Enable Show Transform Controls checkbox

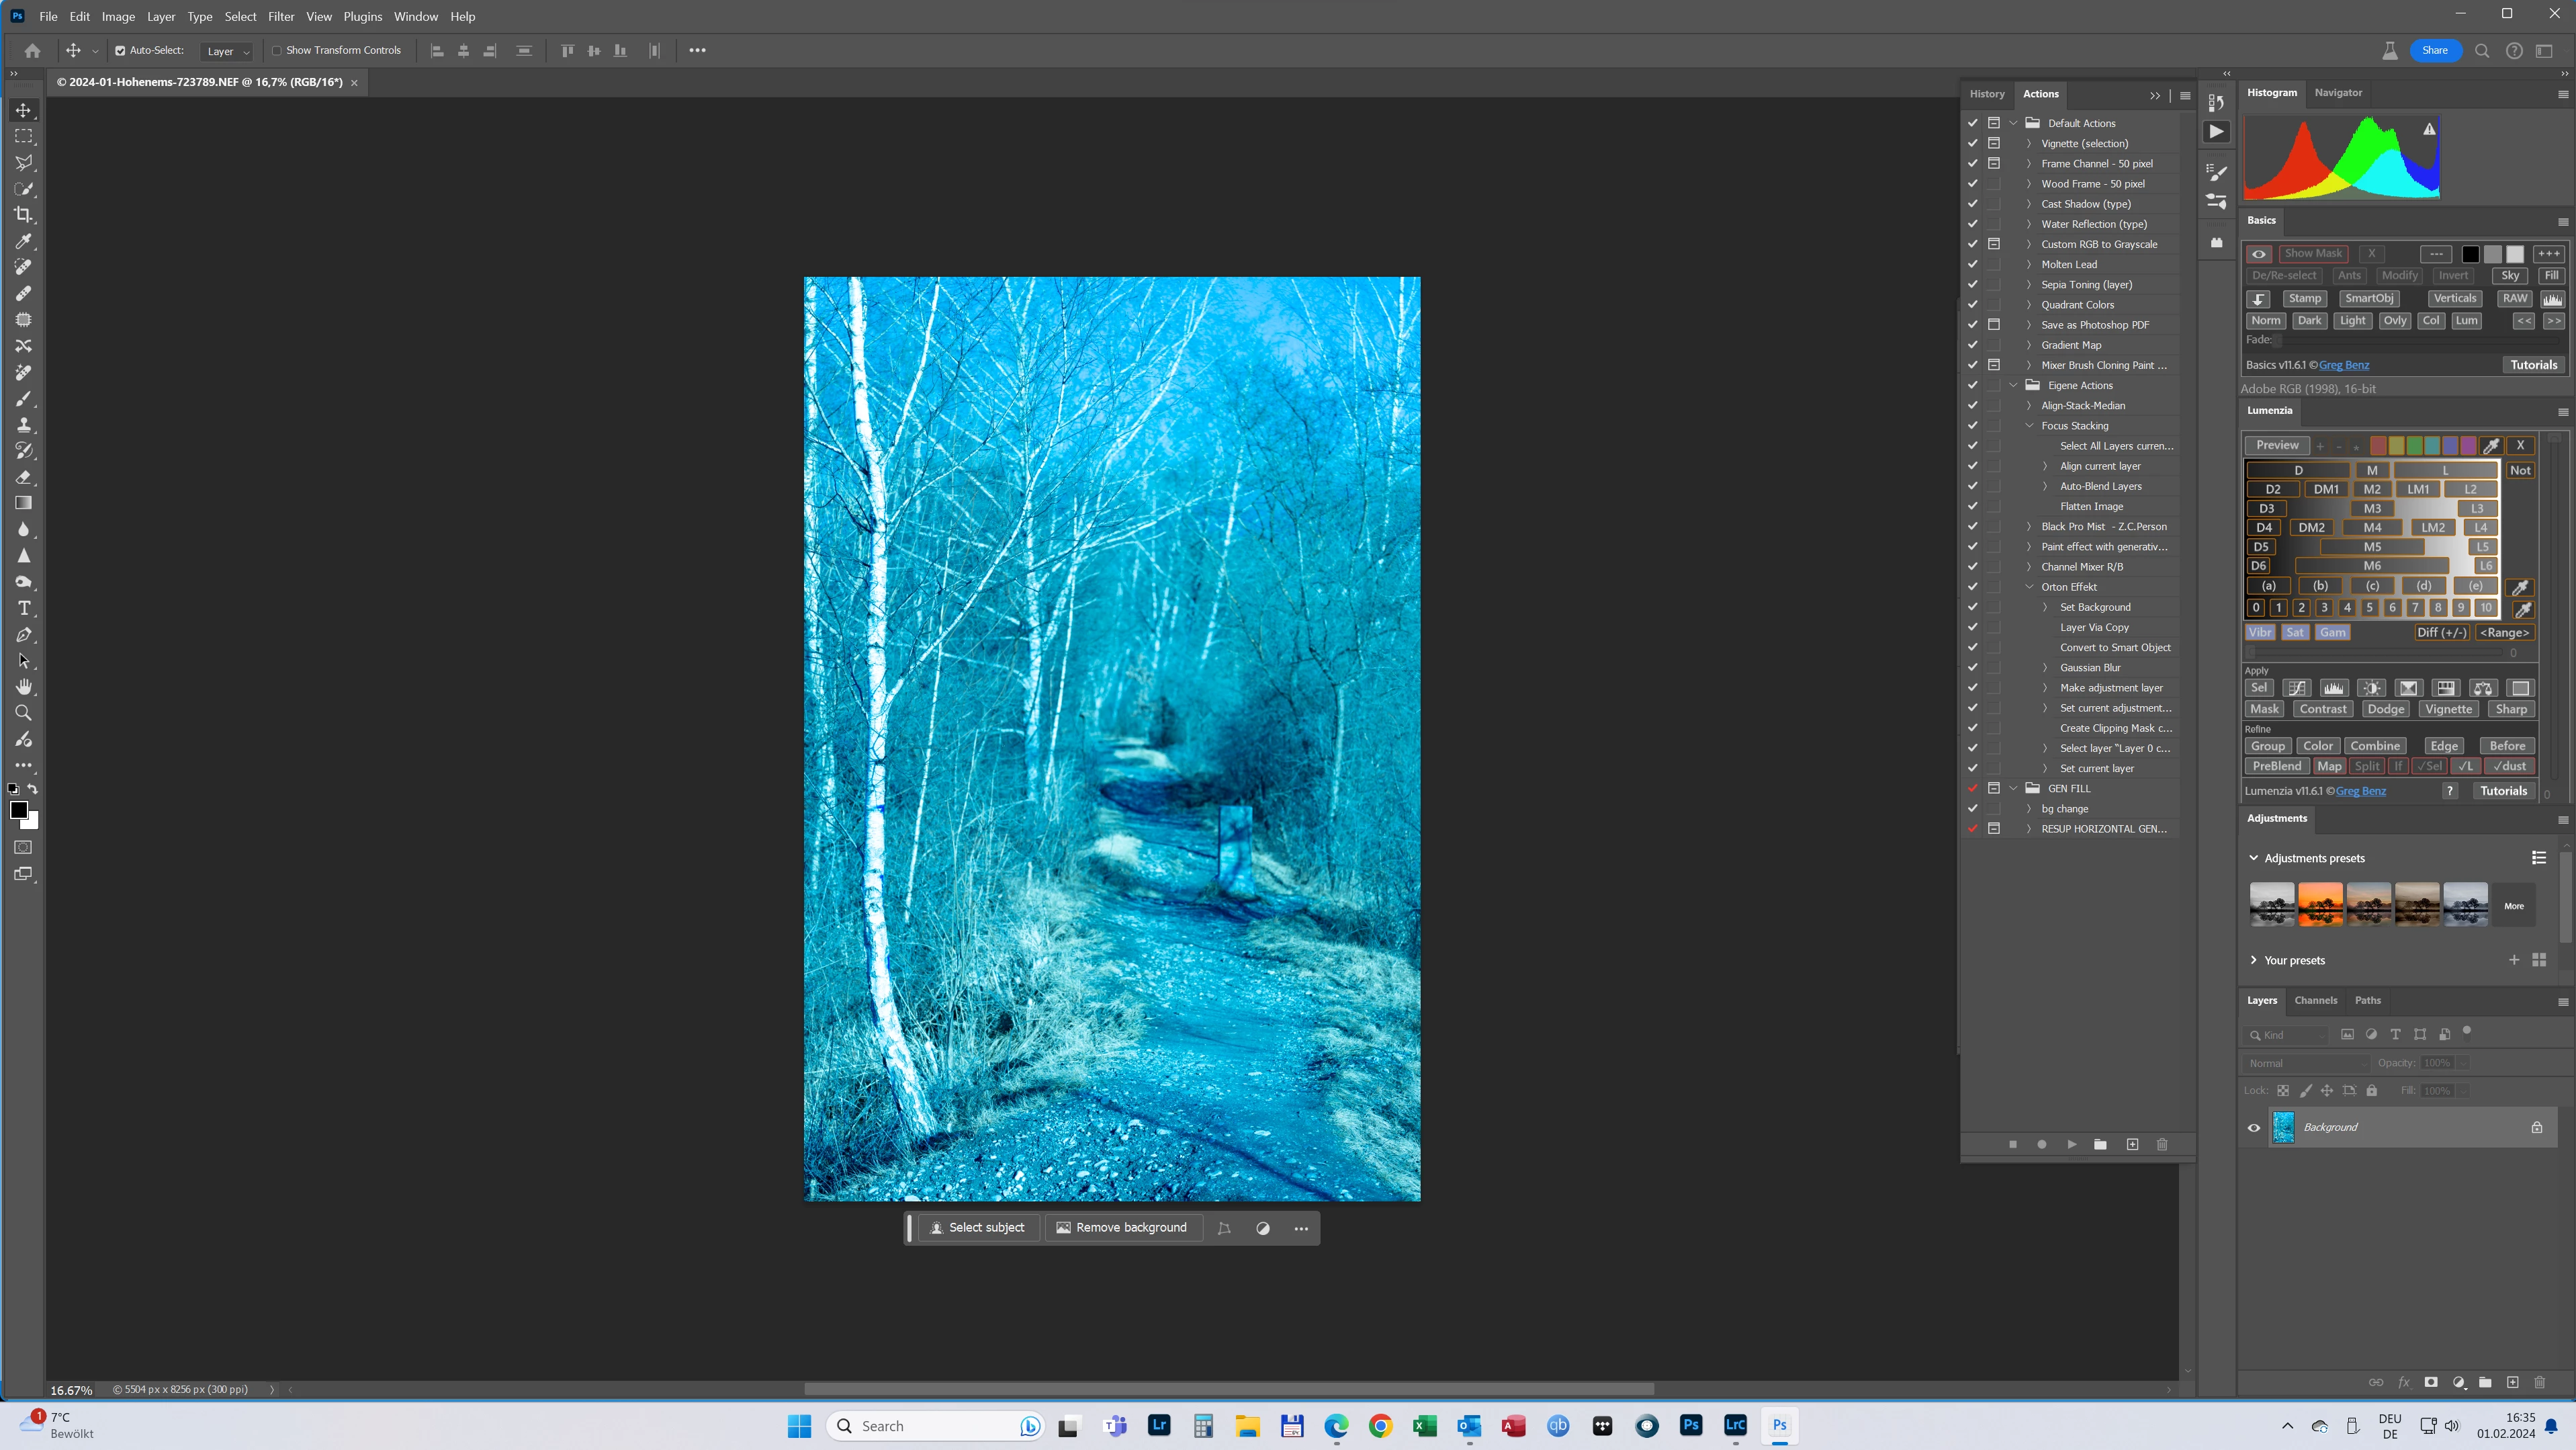pos(277,51)
